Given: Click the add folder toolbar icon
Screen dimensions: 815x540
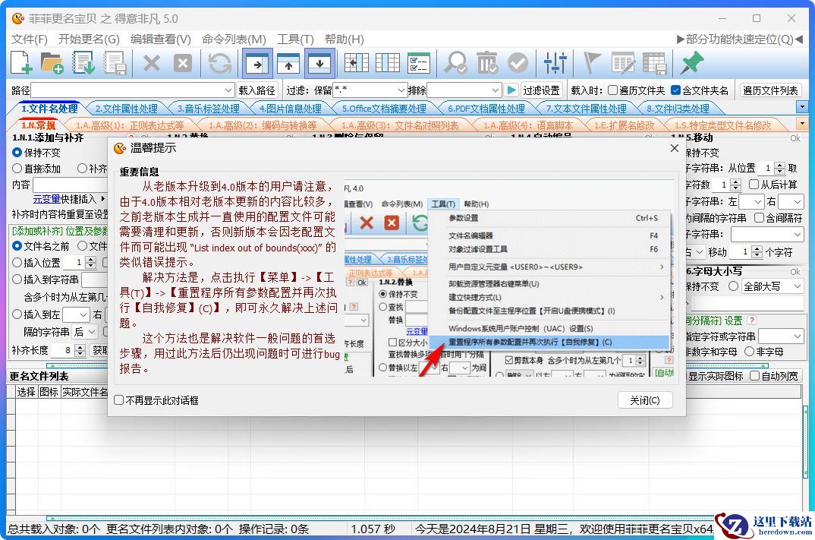Looking at the screenshot, I should [52, 64].
